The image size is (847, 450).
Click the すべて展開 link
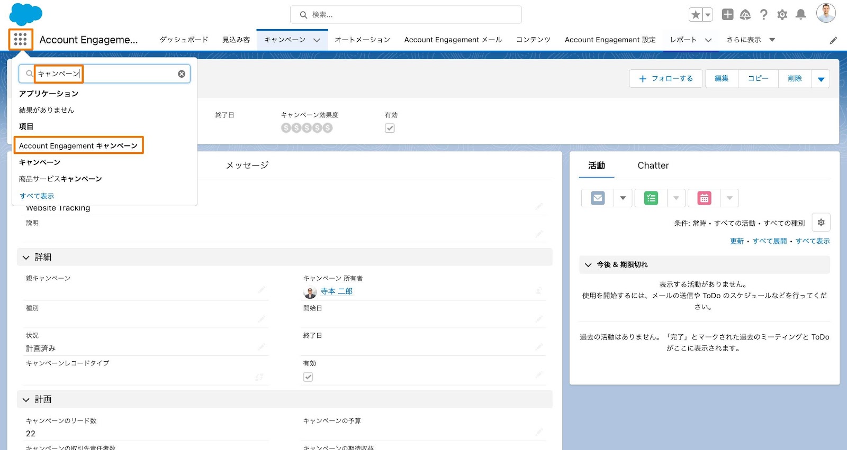coord(770,241)
